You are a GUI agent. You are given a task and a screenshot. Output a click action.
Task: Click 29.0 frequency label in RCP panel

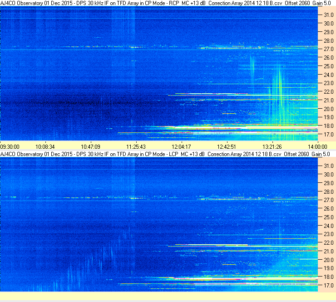[328, 32]
